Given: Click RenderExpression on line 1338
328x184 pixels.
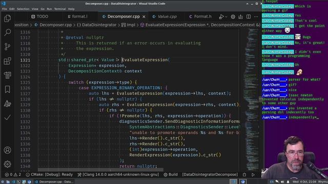Looking at the screenshot, I should click(150, 155).
